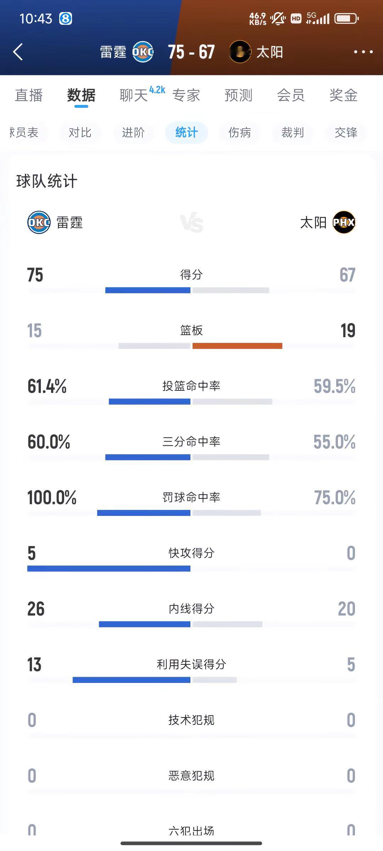Tap the OKC logo in team stats

[x=39, y=222]
